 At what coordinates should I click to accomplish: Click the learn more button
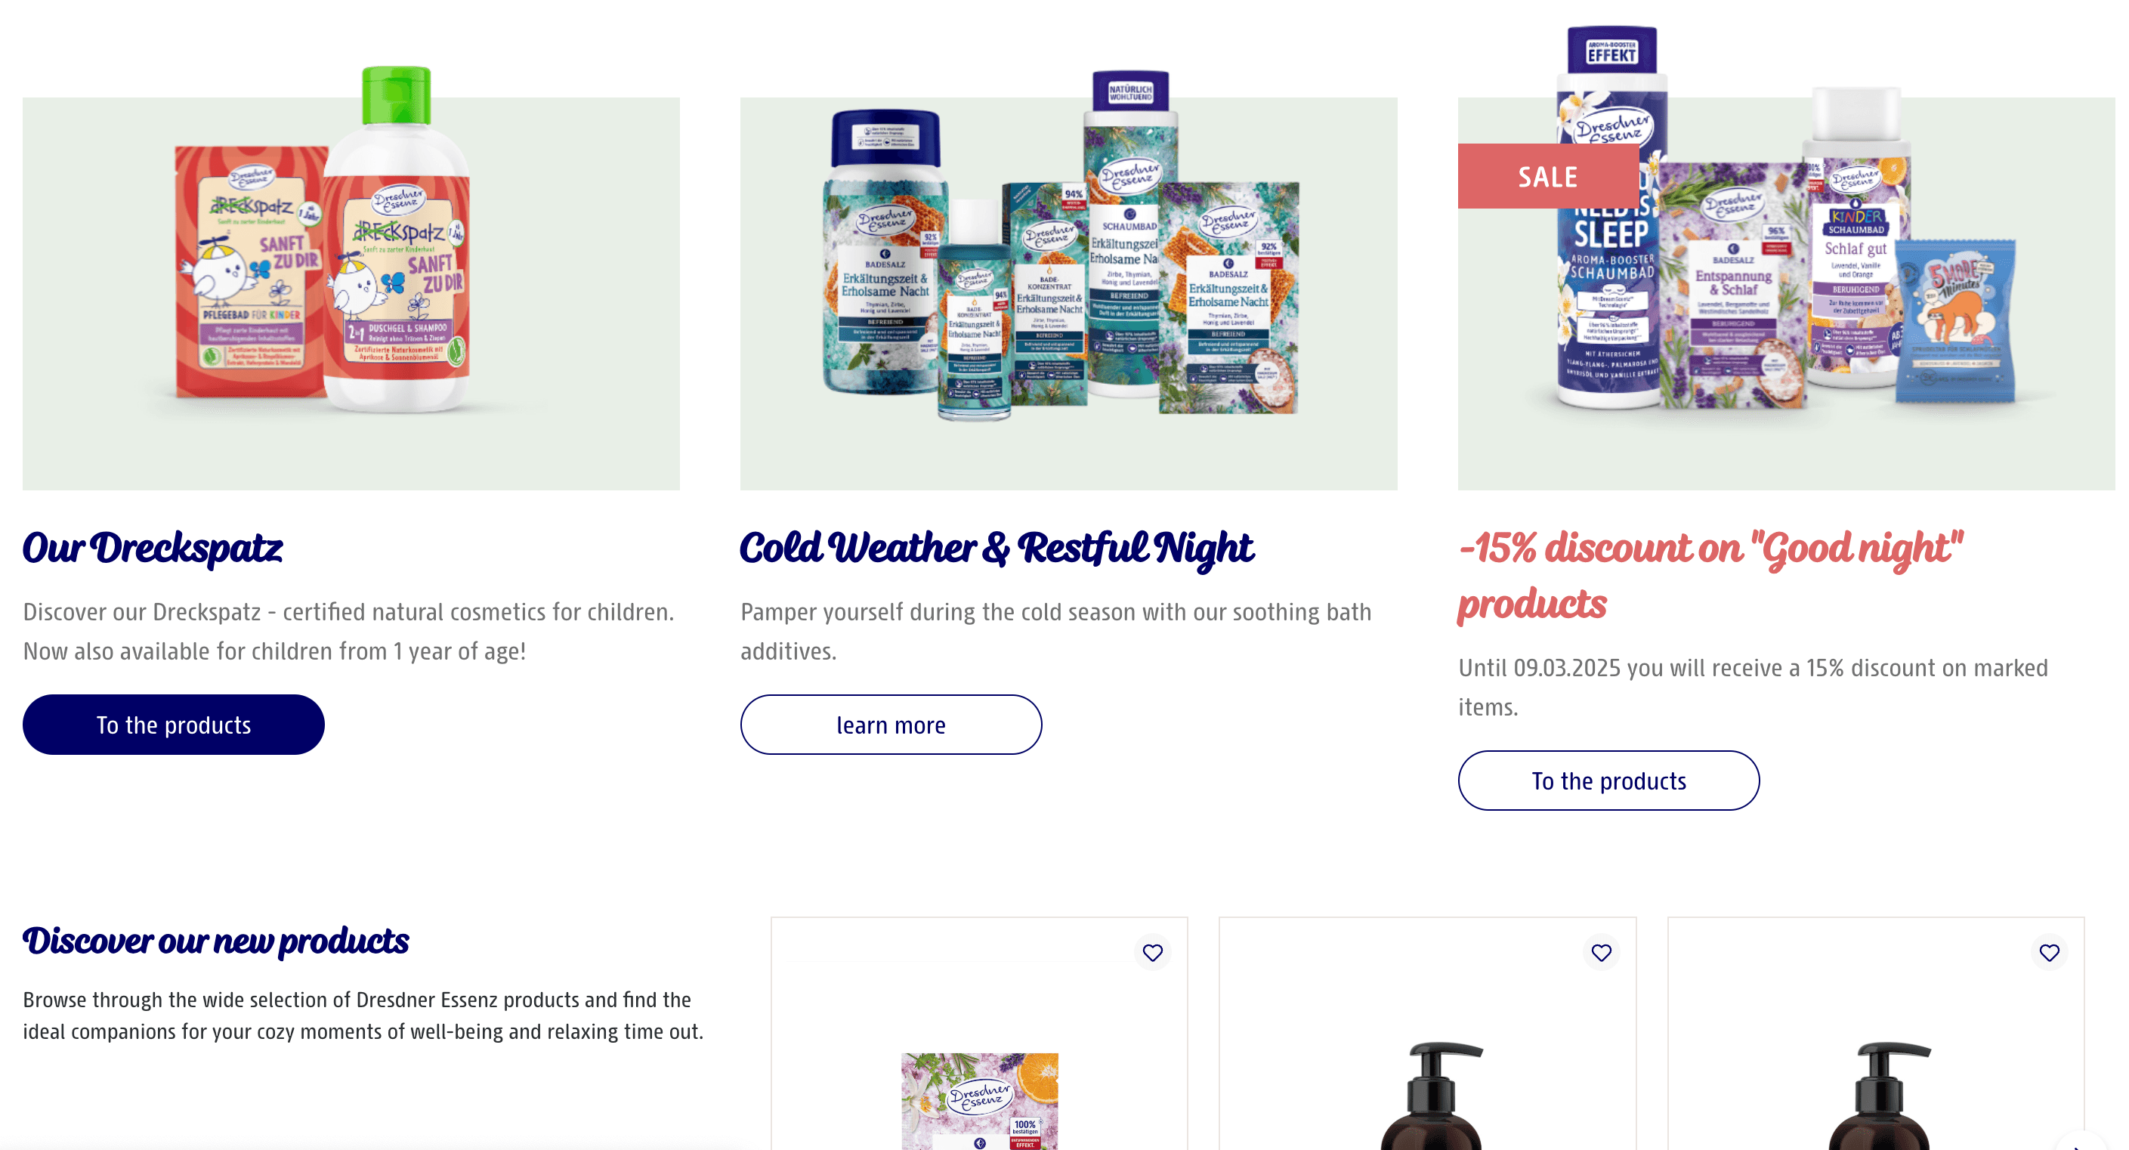pyautogui.click(x=891, y=724)
